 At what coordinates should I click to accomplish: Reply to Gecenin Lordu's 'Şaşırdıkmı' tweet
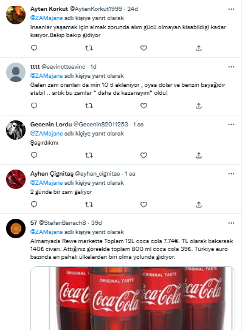click(34, 156)
